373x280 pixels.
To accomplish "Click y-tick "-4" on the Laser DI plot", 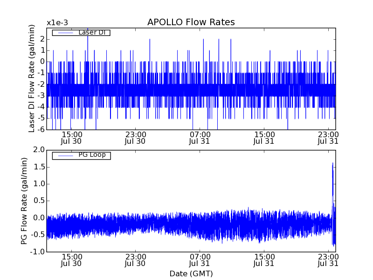I will [41, 107].
